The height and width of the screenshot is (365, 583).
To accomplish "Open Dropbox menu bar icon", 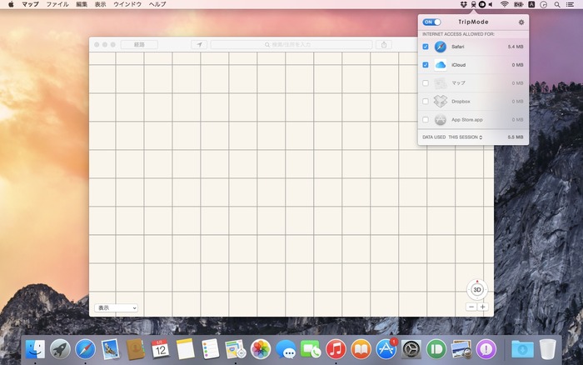I will tap(464, 4).
